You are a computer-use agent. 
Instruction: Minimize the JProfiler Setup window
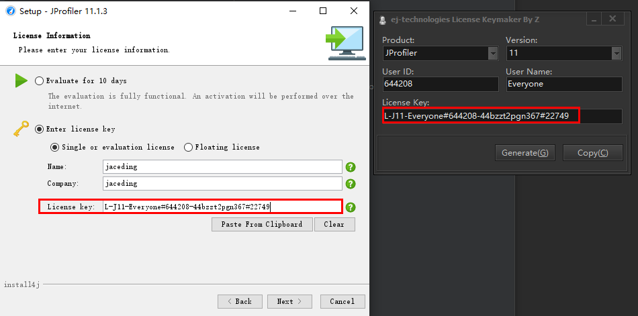click(293, 11)
